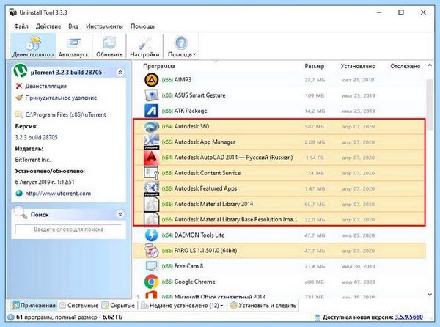The width and height of the screenshot is (440, 327).
Task: Sort by the Программа column header
Action: pyautogui.click(x=159, y=66)
